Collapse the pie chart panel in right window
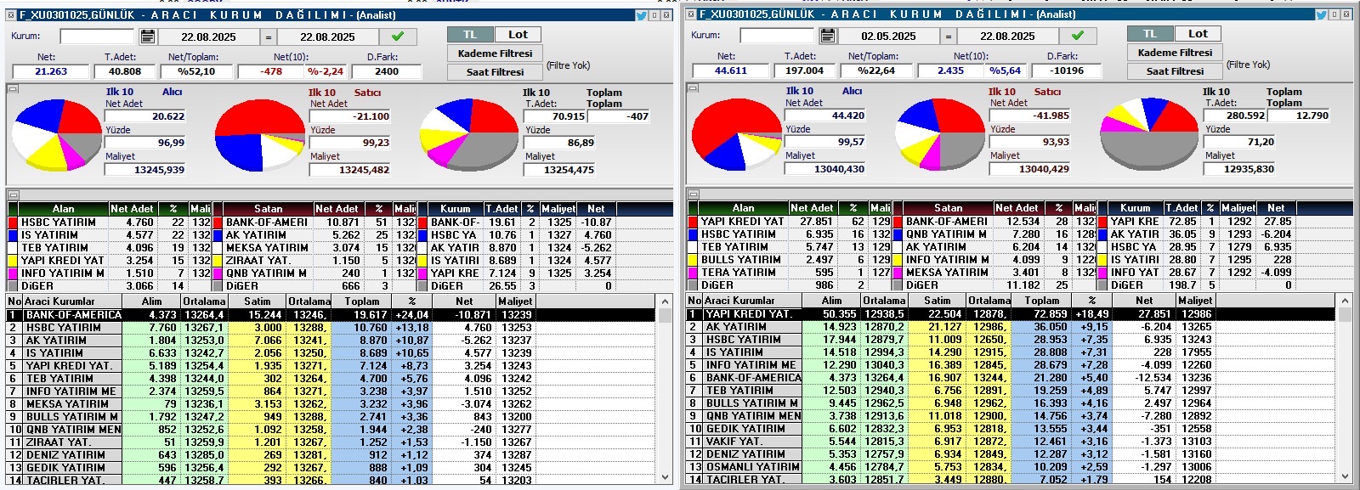Viewport: 1360px width, 490px height. tap(693, 87)
